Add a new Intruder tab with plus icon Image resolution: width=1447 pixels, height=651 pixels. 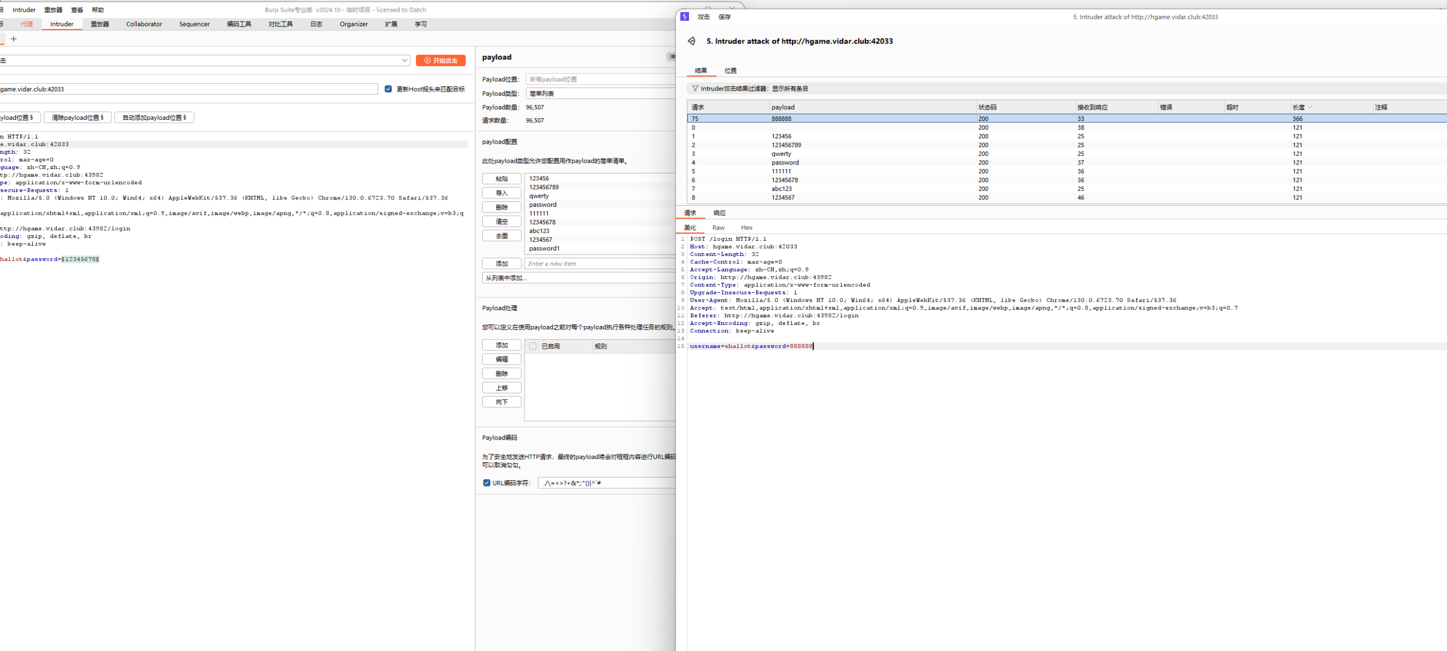click(14, 39)
